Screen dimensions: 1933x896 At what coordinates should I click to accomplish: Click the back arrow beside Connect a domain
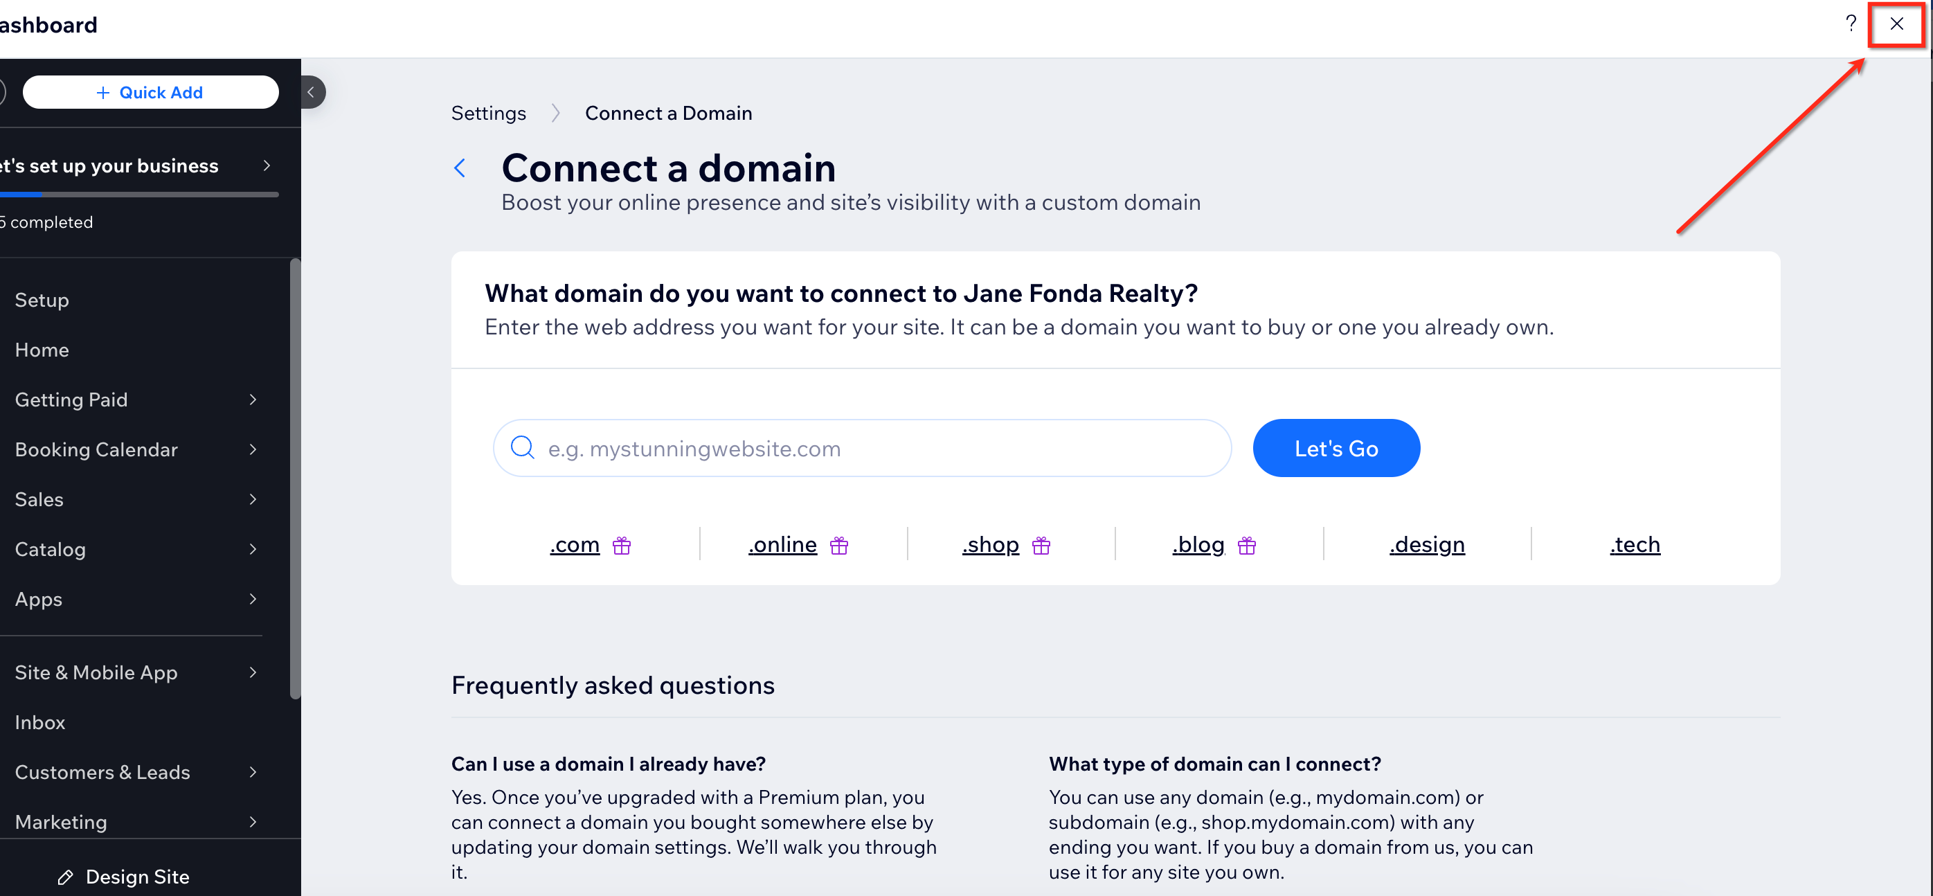(460, 168)
